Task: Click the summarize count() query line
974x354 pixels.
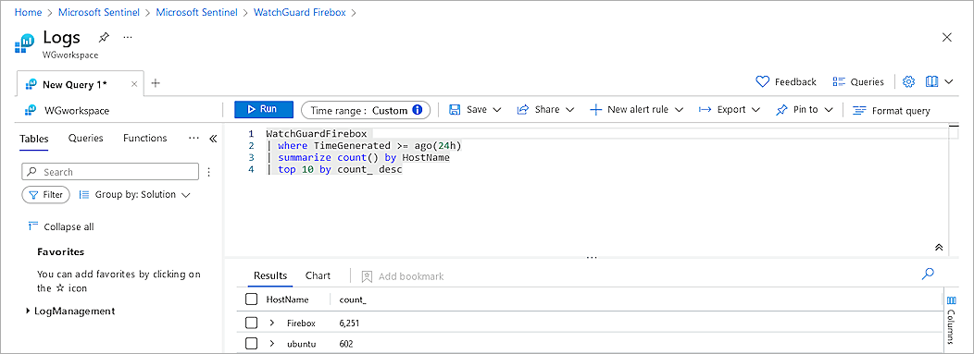Action: [357, 157]
